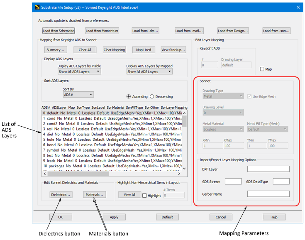Open the Metal Fill Type (Mesh) dropdown
This screenshot has width=305, height=240.
click(268, 129)
